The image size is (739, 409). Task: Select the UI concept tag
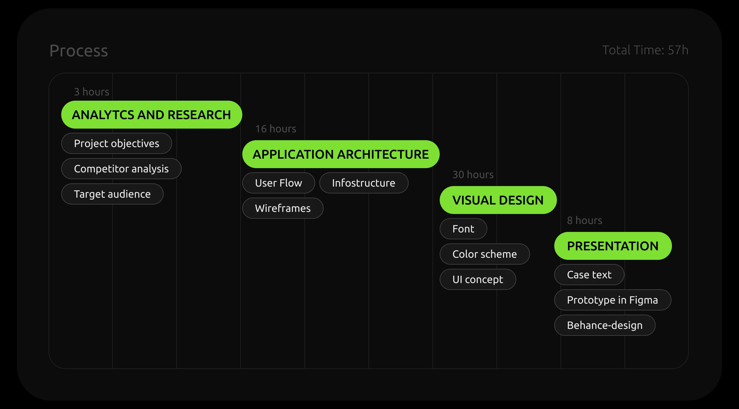coord(477,279)
